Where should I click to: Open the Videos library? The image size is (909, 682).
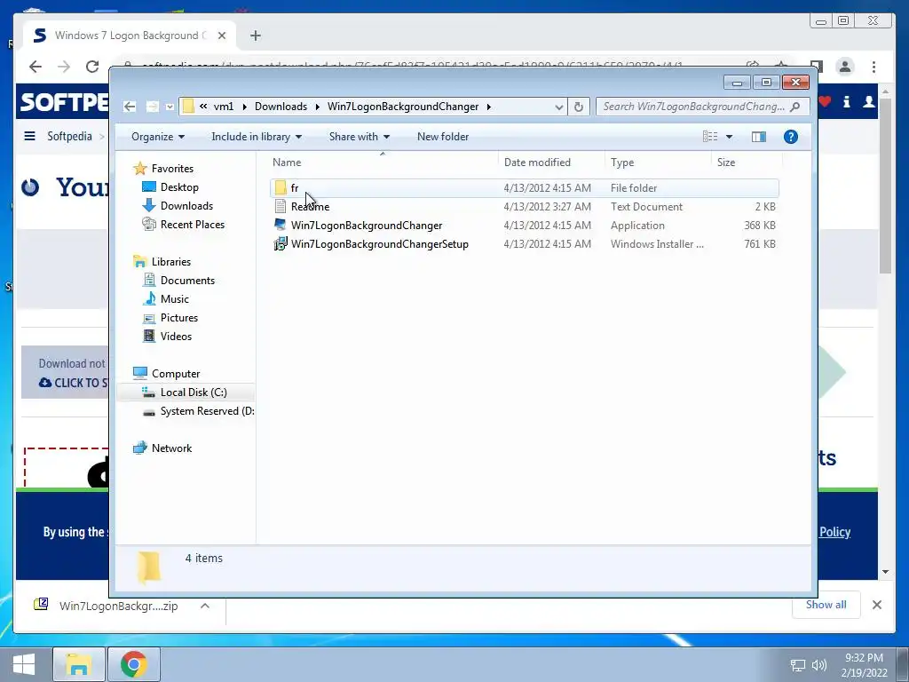coord(176,337)
